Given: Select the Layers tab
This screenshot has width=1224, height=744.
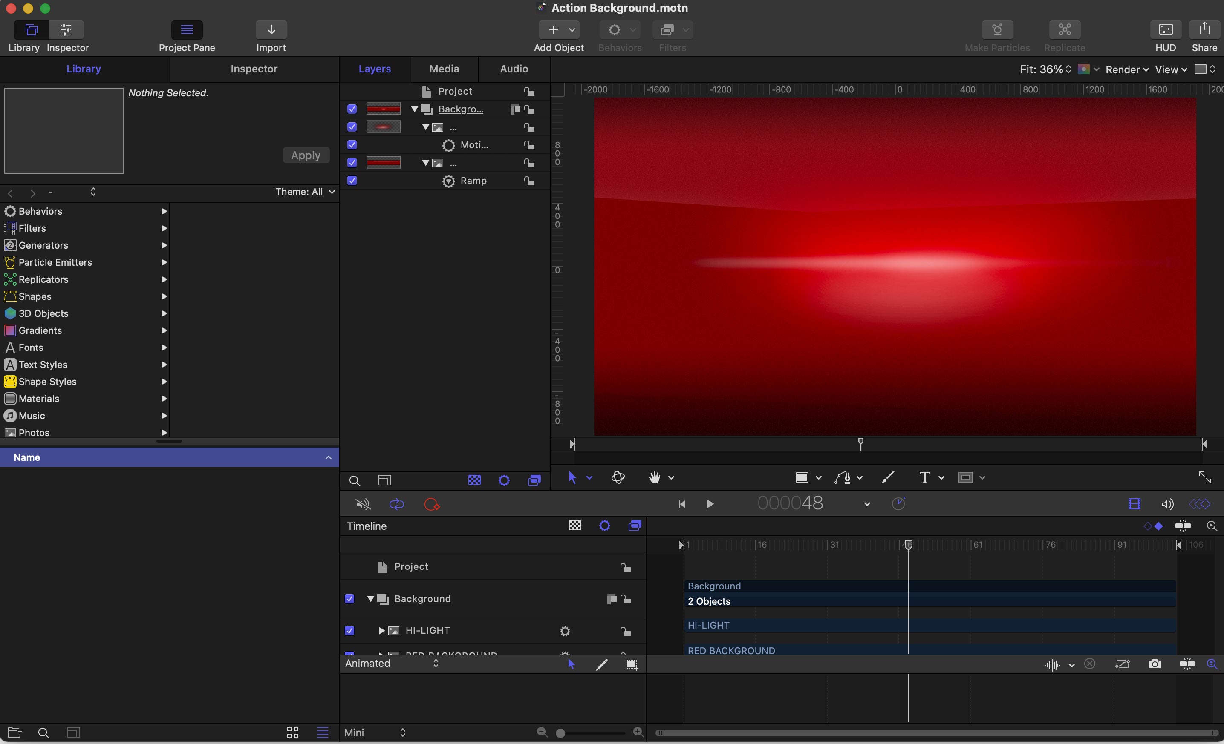Looking at the screenshot, I should 375,69.
